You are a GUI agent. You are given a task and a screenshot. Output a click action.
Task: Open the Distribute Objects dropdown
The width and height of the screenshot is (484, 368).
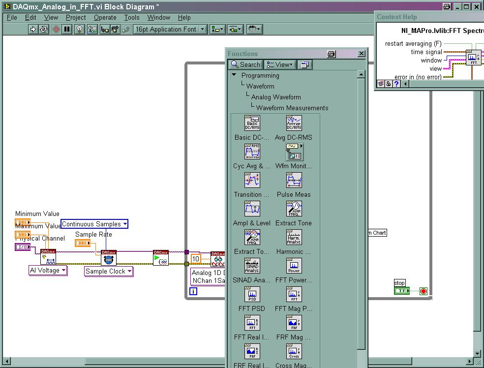[x=236, y=30]
